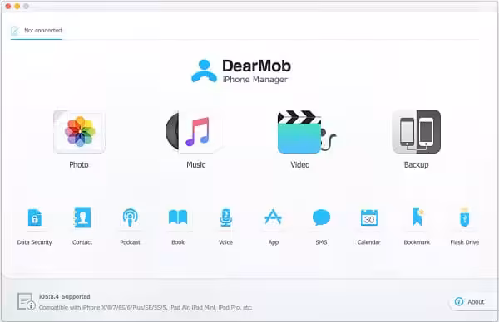
Task: Click the Flash Drive label
Action: pos(465,242)
